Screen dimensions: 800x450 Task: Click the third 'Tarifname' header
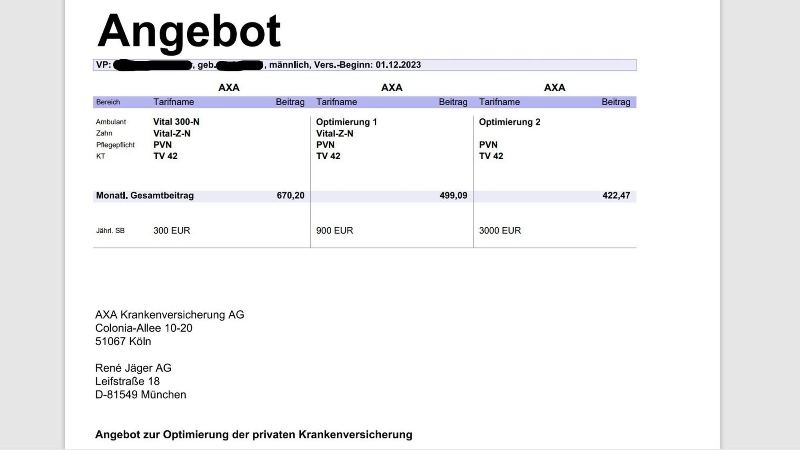click(499, 102)
